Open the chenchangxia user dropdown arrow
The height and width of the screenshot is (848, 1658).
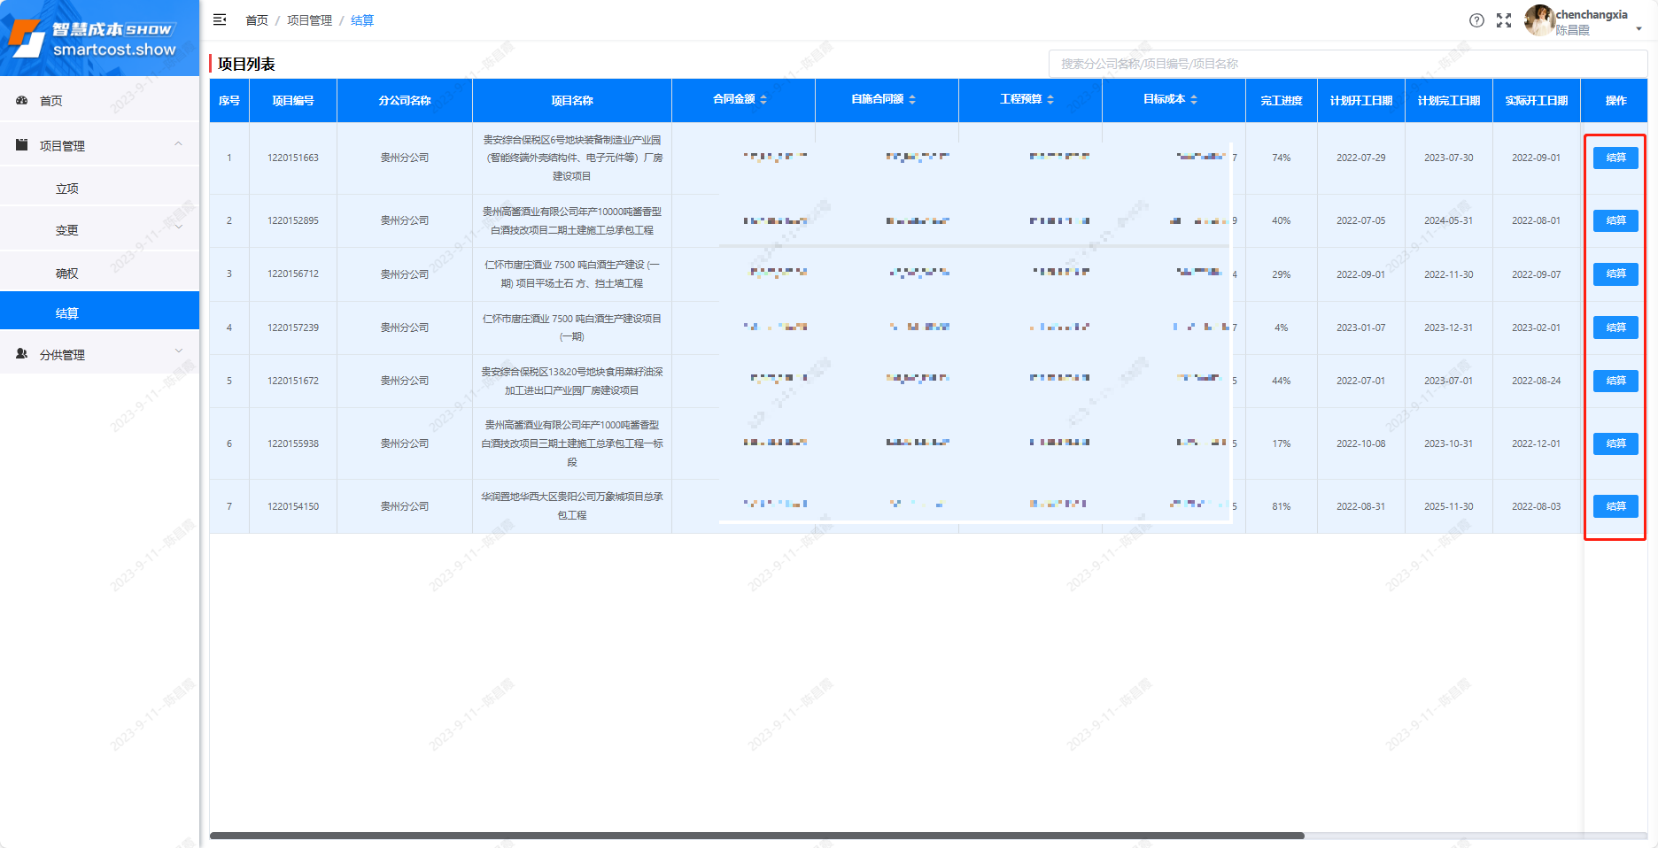click(1639, 28)
